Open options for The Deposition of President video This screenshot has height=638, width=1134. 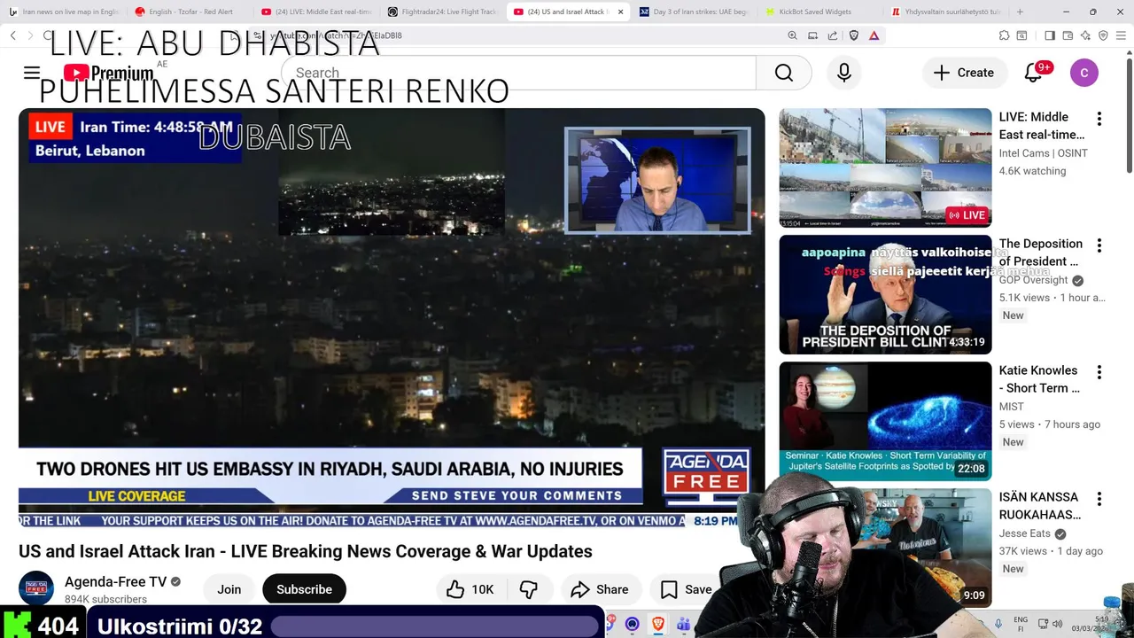coord(1099,245)
